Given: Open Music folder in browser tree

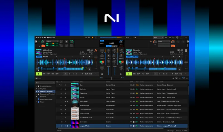Looking at the screenshot, I should (x=42, y=102).
